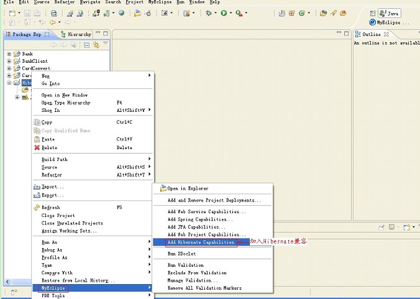420x299 pixels.
Task: Close the Outline view tab
Action: tap(386, 34)
